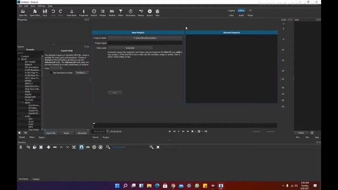Open Windows Start from the taskbar

[117, 186]
